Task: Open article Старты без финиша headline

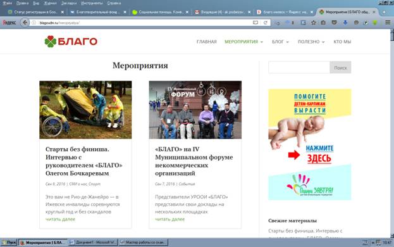Action: (84, 161)
